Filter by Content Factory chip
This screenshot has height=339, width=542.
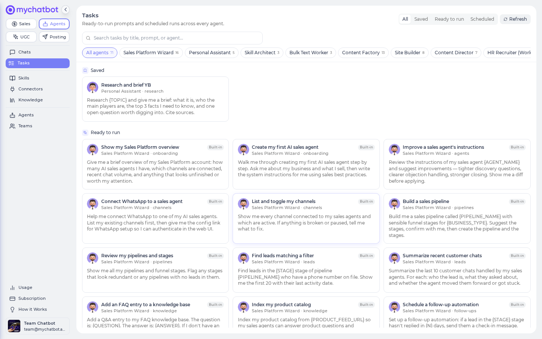(363, 53)
